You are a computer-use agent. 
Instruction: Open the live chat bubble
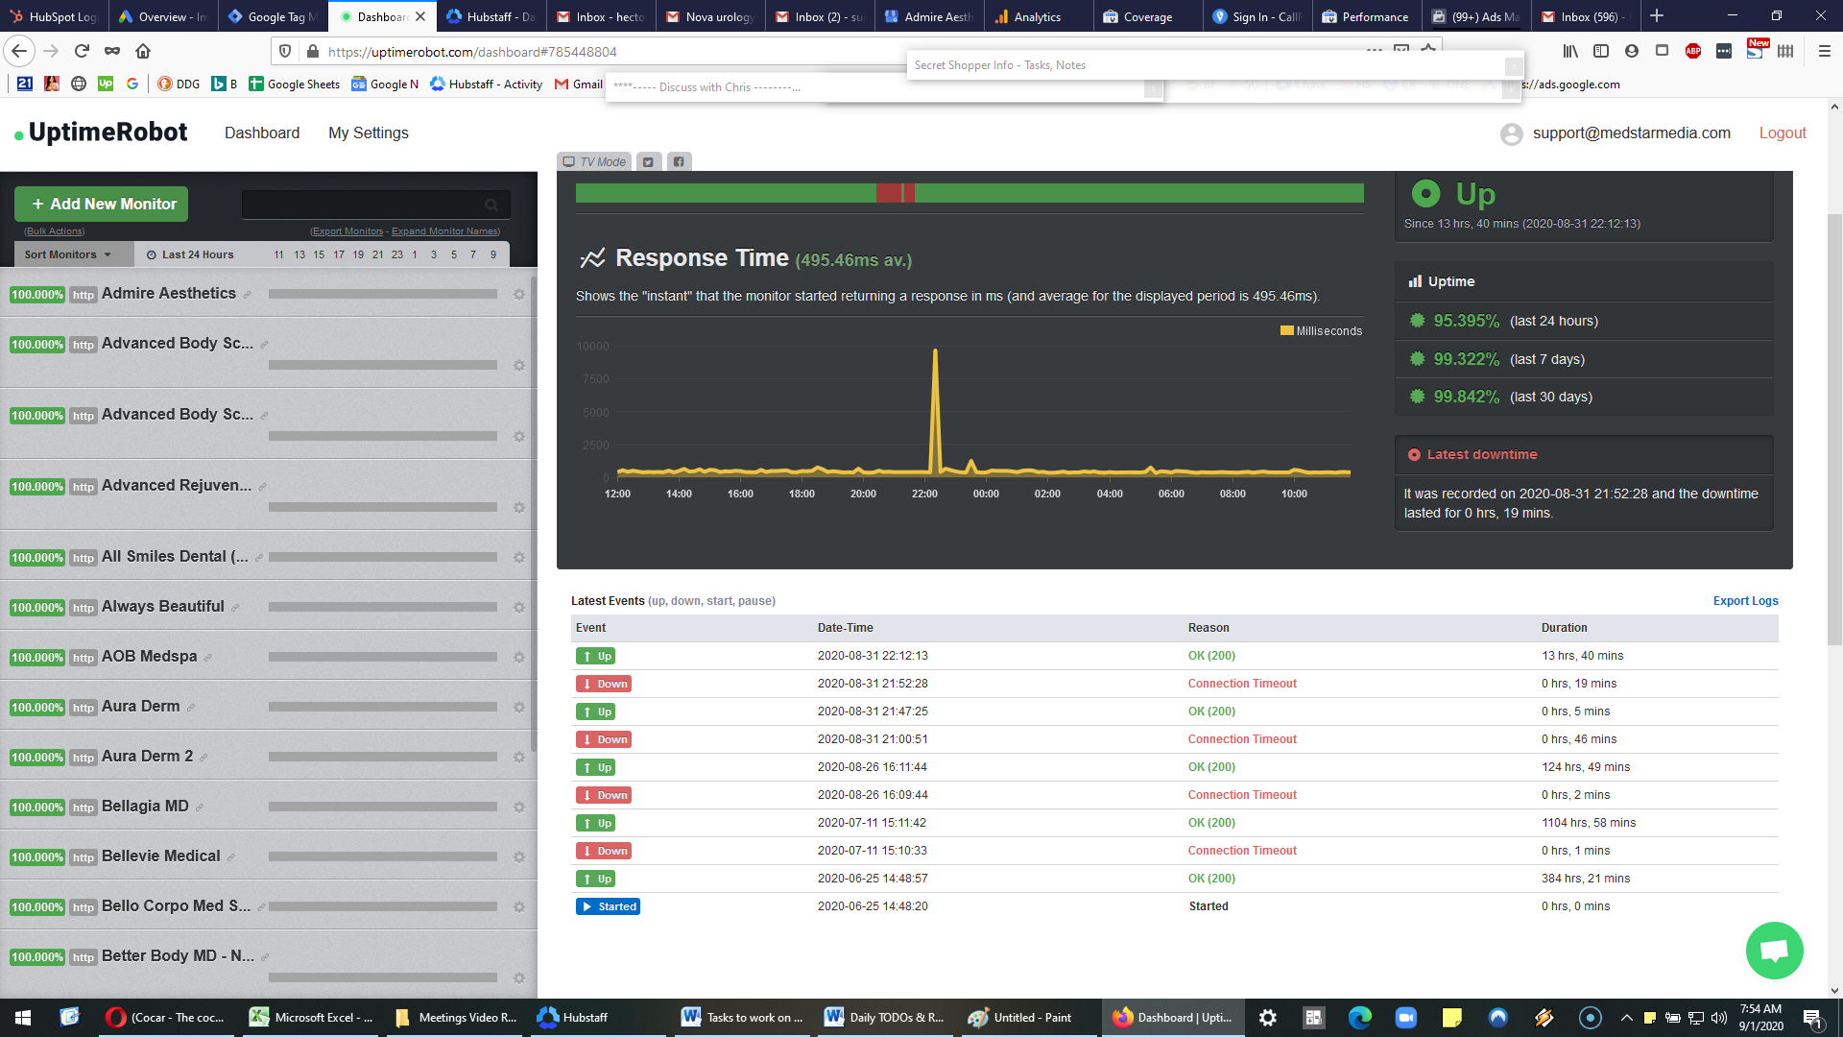pyautogui.click(x=1774, y=951)
